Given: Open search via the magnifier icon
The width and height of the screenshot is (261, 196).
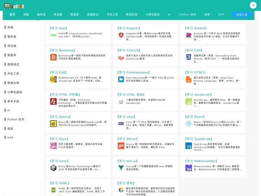Looking at the screenshot, I should click(x=253, y=5).
